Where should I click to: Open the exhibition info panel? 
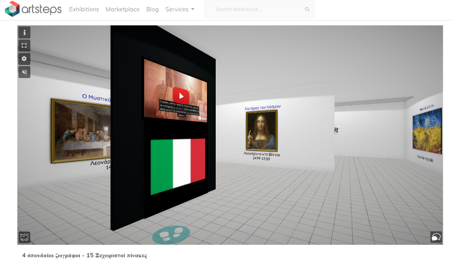pos(24,32)
